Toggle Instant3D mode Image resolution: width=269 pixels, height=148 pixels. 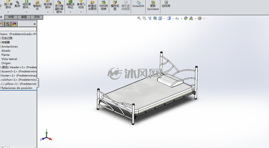[138, 4]
